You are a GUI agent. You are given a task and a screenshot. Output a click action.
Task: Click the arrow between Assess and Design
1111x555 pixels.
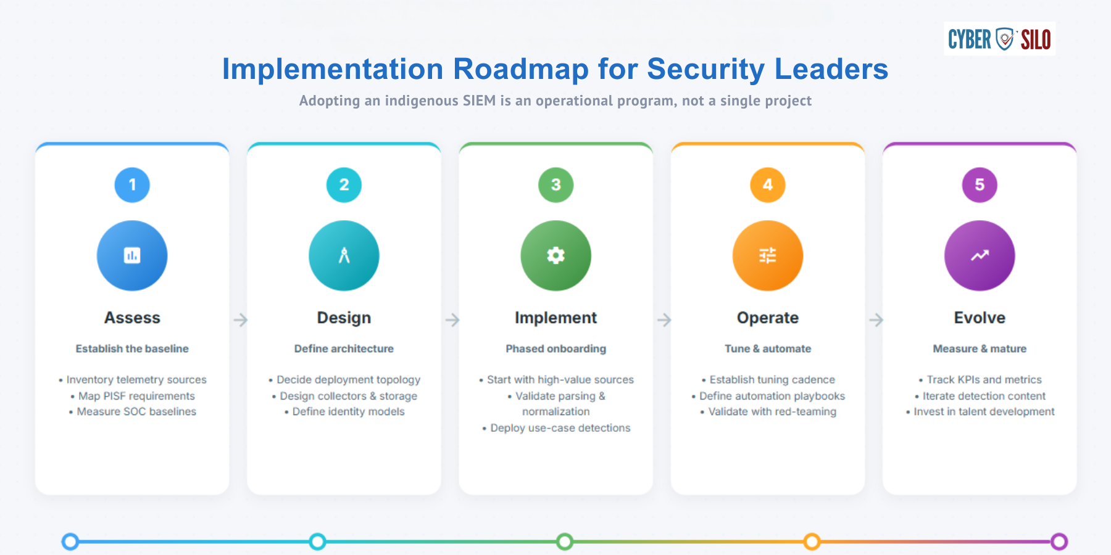[x=241, y=320]
